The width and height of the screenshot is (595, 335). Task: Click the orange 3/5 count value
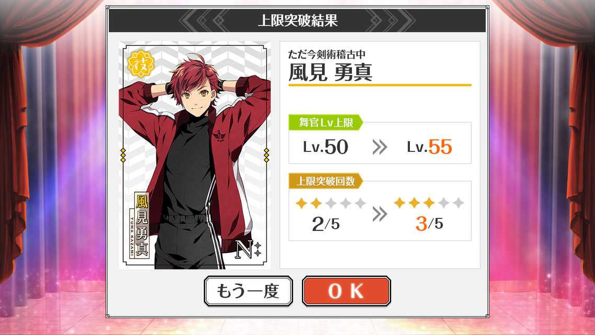pos(429,224)
